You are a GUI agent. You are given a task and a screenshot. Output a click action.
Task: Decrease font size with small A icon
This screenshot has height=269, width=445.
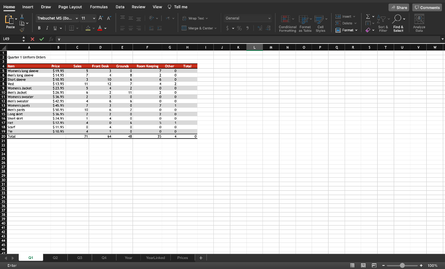pyautogui.click(x=109, y=18)
